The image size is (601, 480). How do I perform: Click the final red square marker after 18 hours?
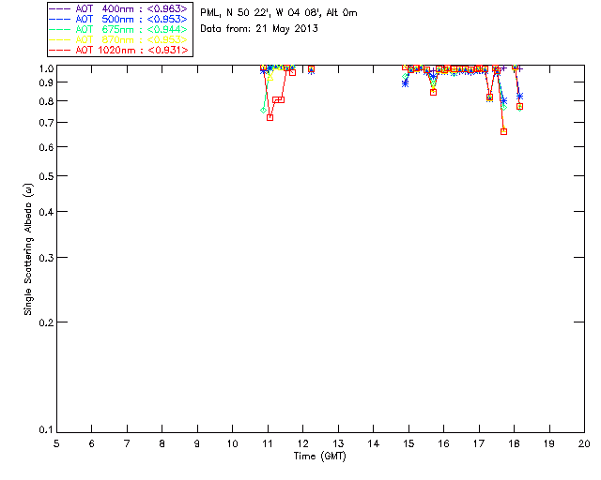tap(519, 107)
